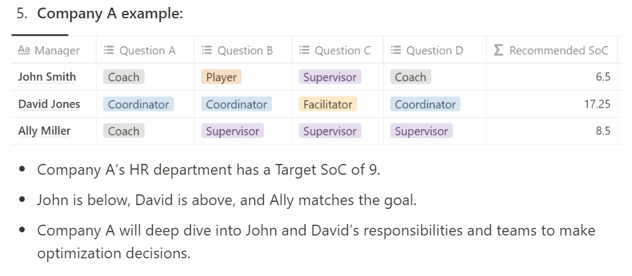
Task: Click the Aa title icon beside Manager
Action: [x=24, y=50]
